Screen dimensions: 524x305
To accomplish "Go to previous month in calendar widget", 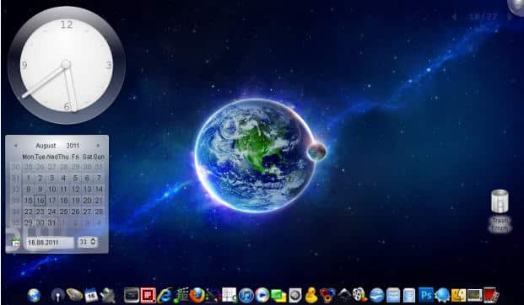I will [x=15, y=146].
